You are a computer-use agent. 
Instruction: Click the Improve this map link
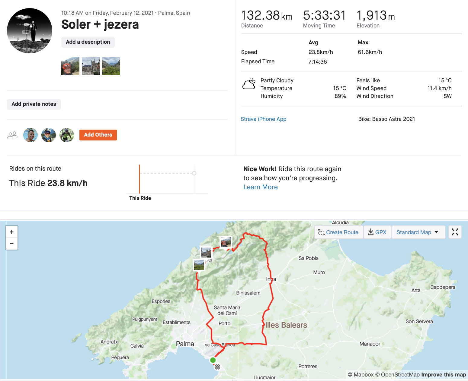coord(443,375)
